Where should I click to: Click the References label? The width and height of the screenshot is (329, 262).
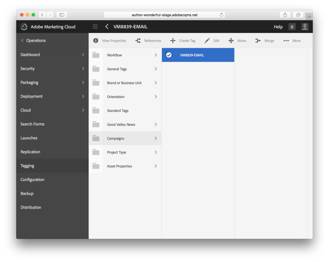coord(153,41)
